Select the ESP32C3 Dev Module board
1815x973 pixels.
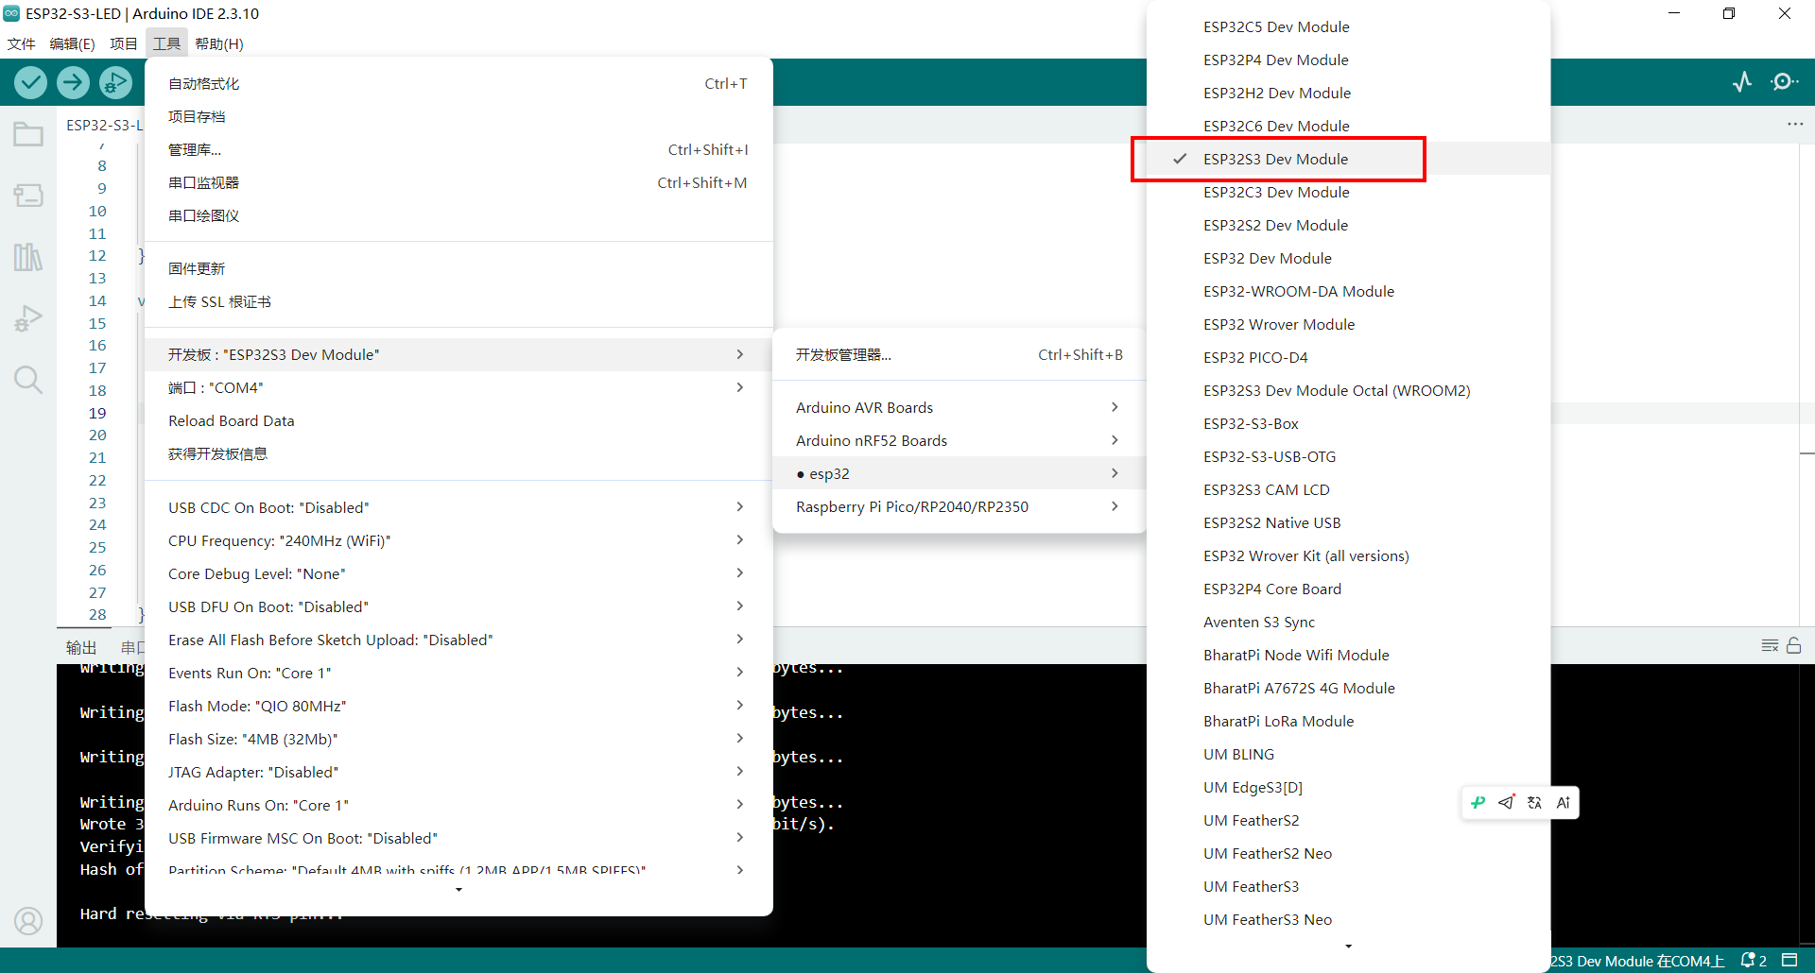1348,192
